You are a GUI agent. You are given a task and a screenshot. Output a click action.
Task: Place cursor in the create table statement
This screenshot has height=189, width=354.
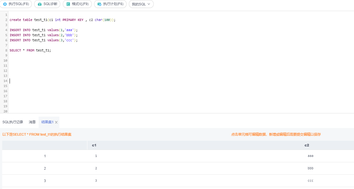pos(62,20)
